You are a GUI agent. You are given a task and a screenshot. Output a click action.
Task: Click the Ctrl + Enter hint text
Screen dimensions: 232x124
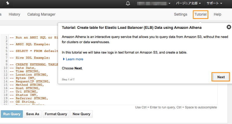point(176,107)
